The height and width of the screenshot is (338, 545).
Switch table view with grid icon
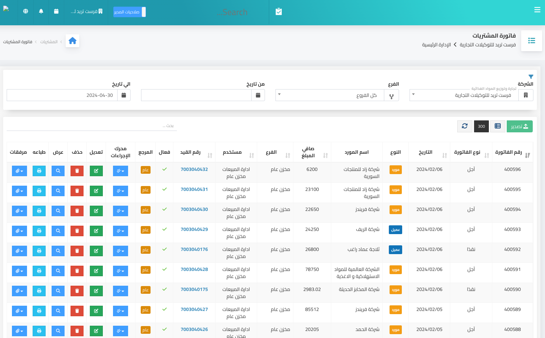498,126
